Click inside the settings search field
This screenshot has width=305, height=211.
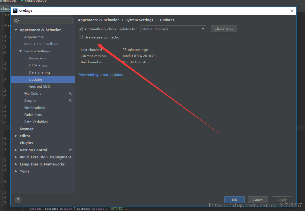point(43,21)
